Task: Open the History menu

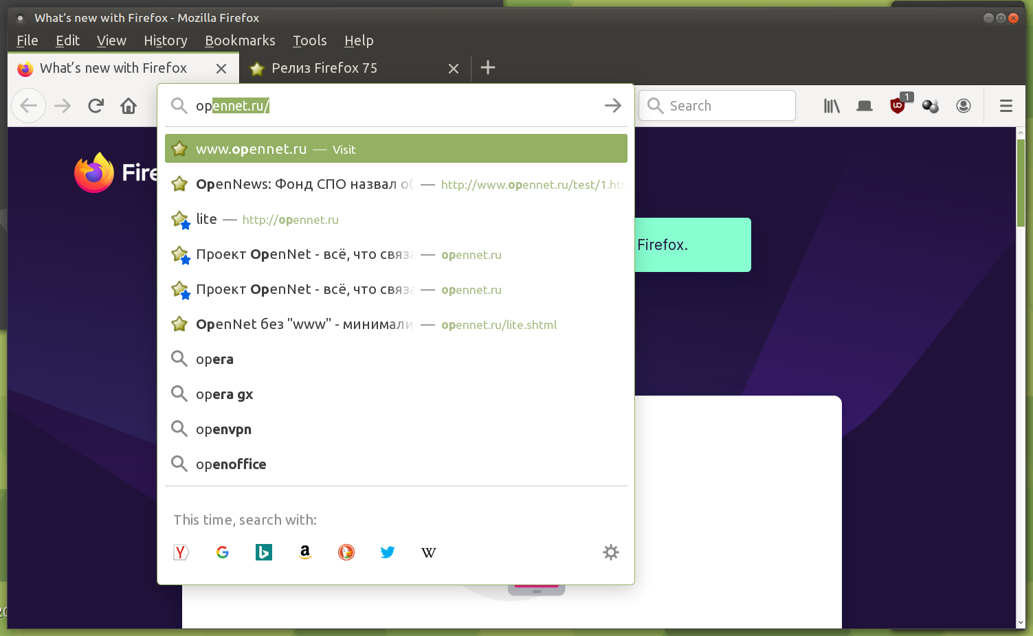Action: [166, 41]
